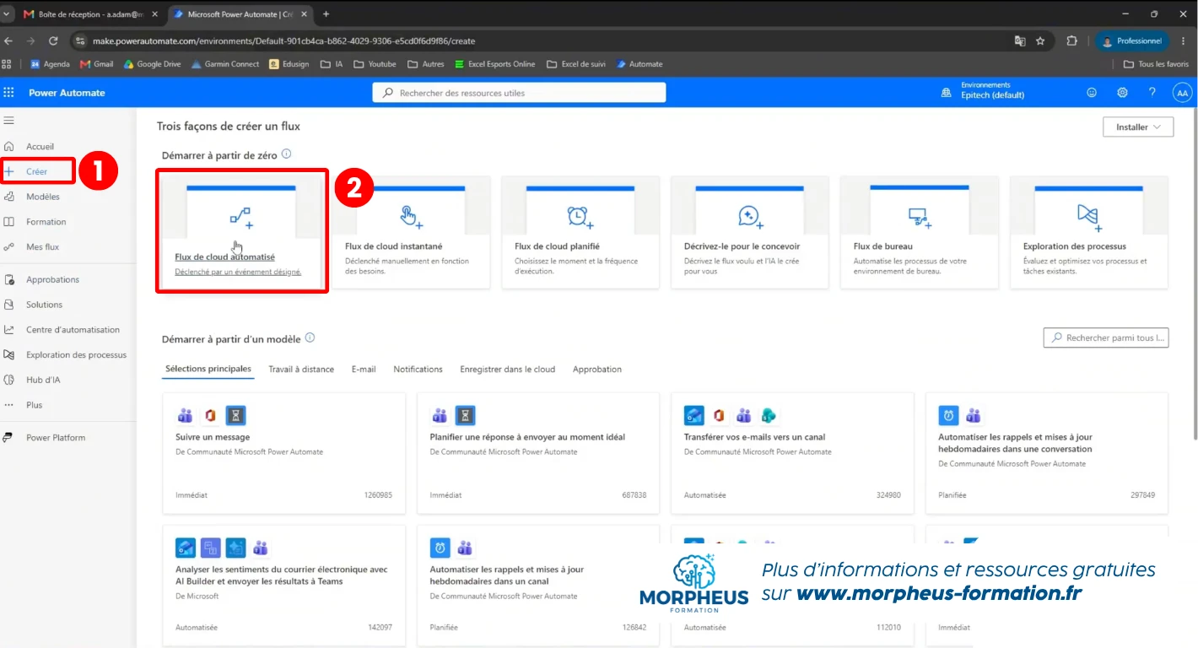Collapse the left navigation hamburger menu
Screen dimensions: 1198x648
pyautogui.click(x=9, y=121)
